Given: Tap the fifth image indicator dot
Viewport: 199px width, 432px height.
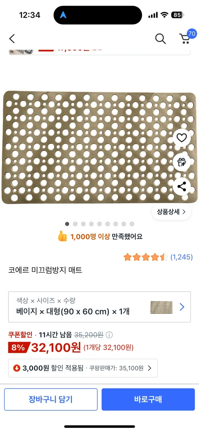Looking at the screenshot, I should pyautogui.click(x=99, y=224).
